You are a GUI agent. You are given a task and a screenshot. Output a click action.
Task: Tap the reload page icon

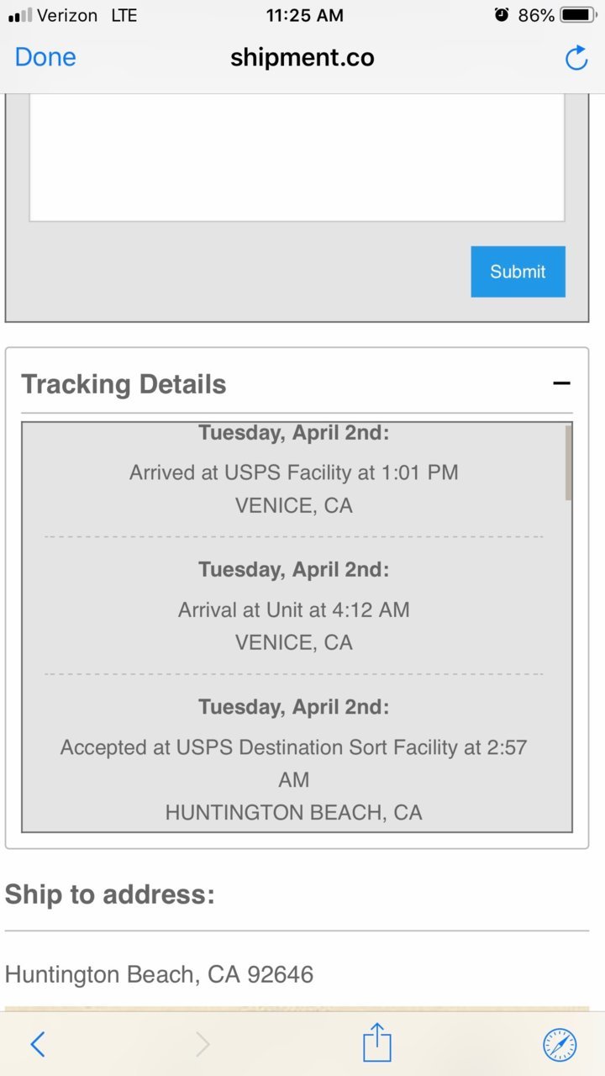click(576, 57)
